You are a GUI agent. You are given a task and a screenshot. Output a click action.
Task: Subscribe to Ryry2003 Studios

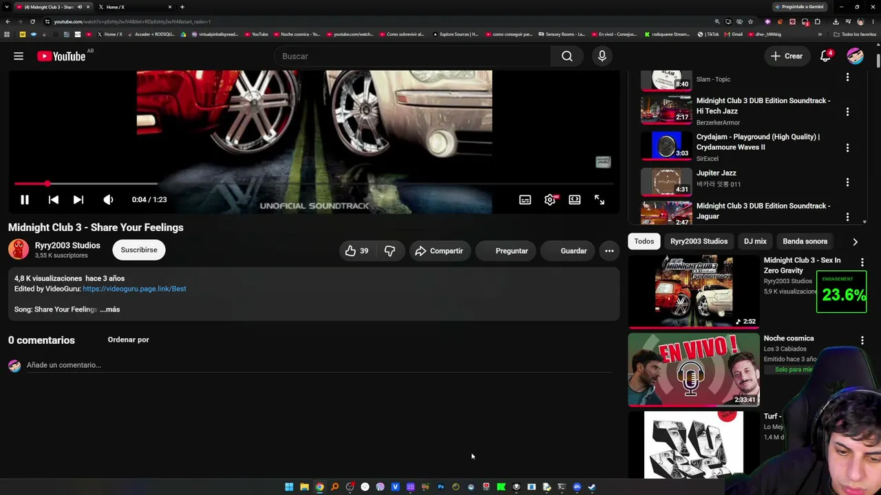point(139,250)
